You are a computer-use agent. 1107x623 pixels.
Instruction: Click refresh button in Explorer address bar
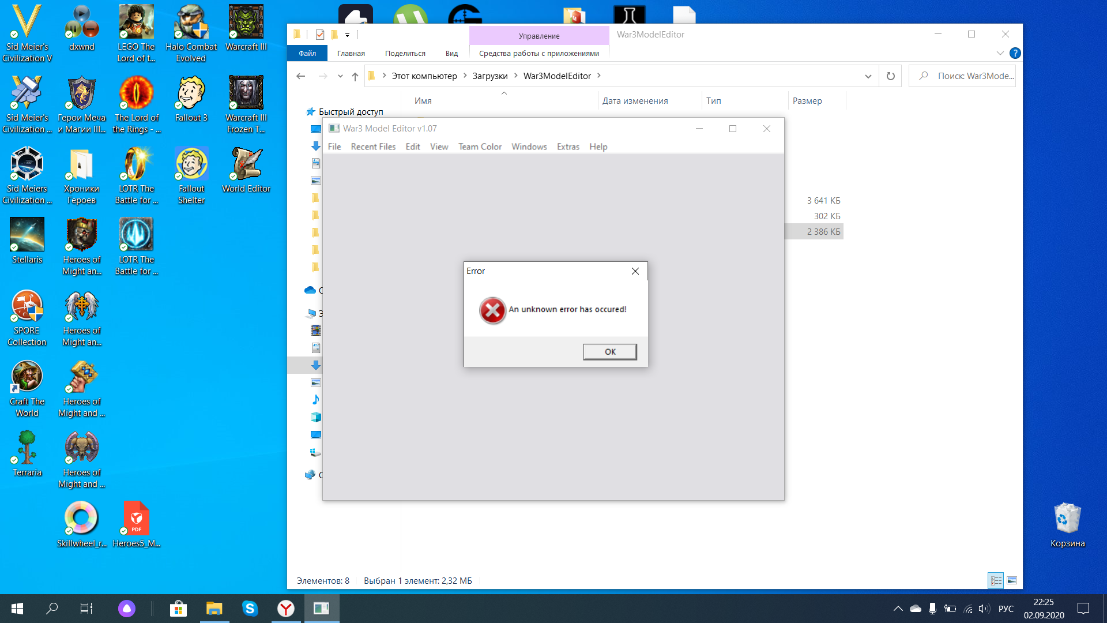[890, 76]
